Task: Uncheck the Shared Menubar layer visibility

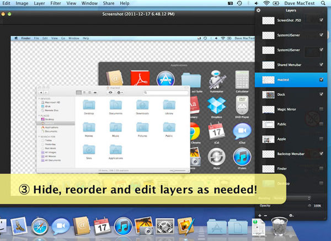Action: pos(321,65)
